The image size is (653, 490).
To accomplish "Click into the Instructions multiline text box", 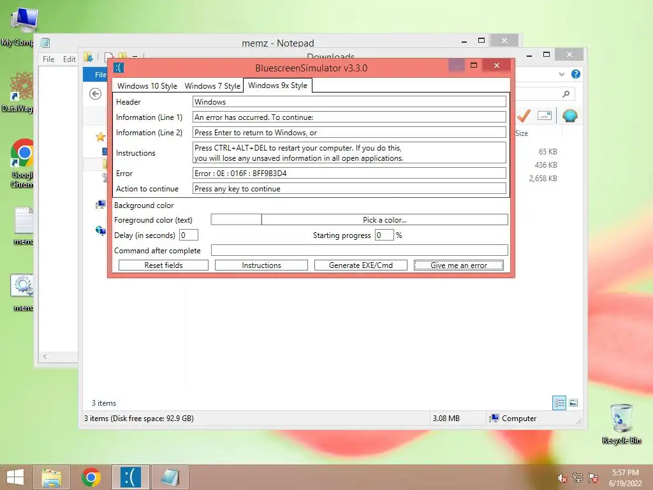I will coord(349,153).
